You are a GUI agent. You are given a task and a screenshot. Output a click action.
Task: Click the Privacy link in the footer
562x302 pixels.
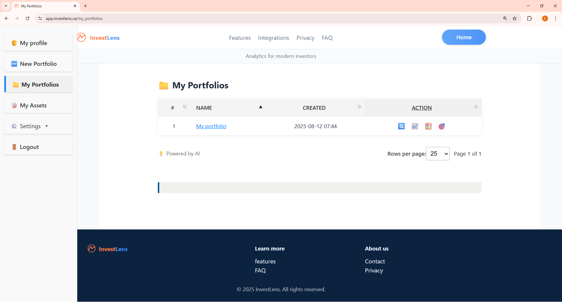click(x=374, y=270)
